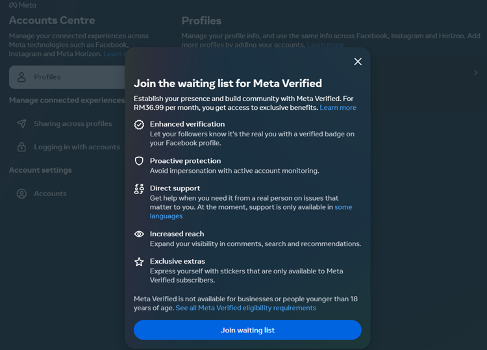Screen dimensions: 487x350
Task: Click the Accounts Centre heading
Action: point(52,20)
